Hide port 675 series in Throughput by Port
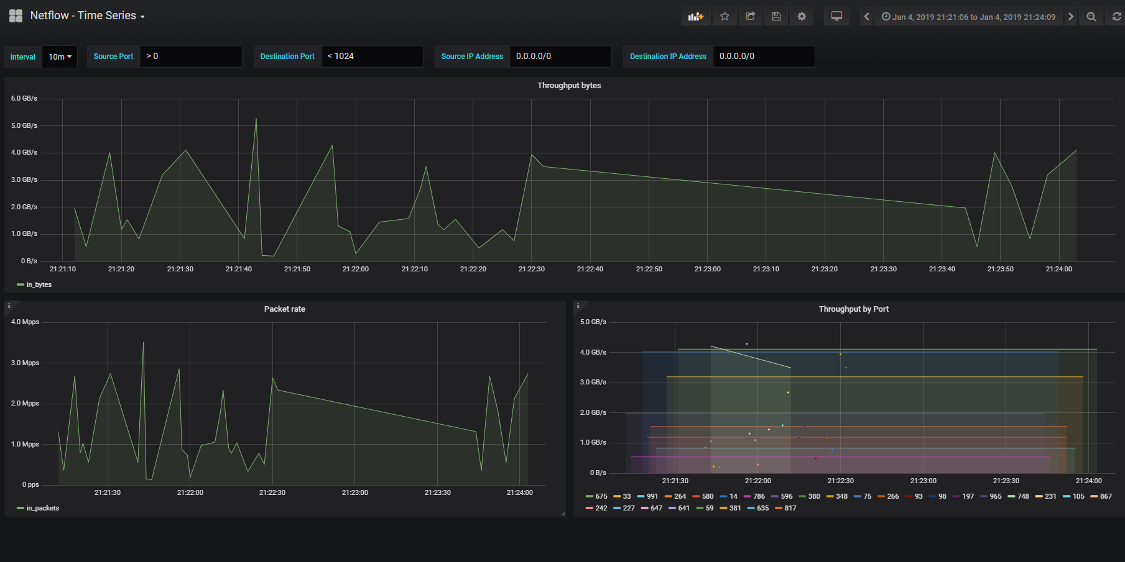 point(600,496)
